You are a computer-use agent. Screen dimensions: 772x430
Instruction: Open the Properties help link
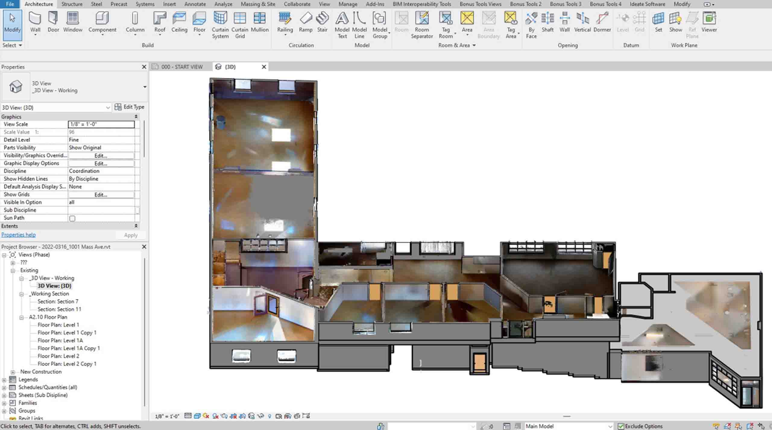pyautogui.click(x=18, y=235)
